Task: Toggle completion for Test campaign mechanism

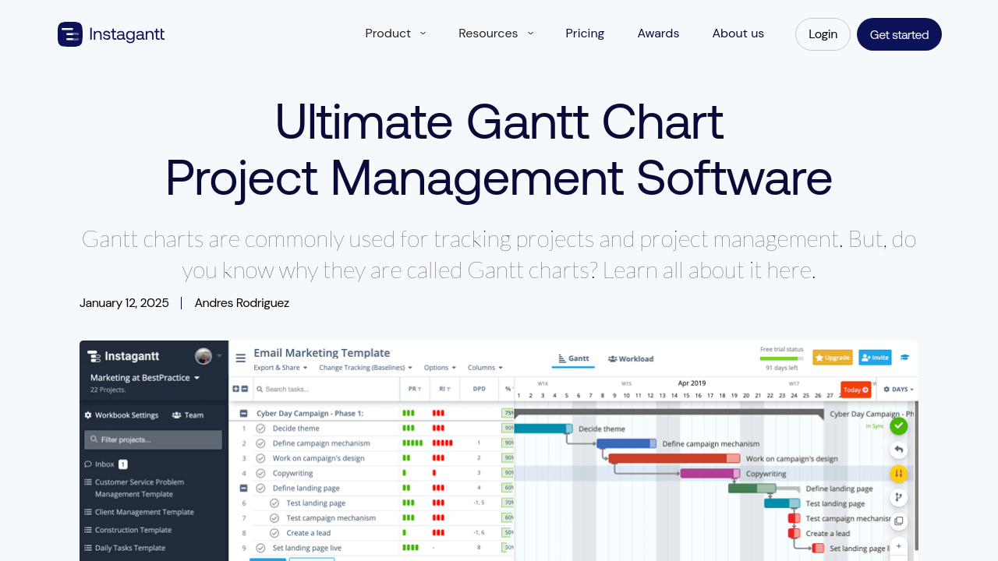Action: [x=274, y=518]
